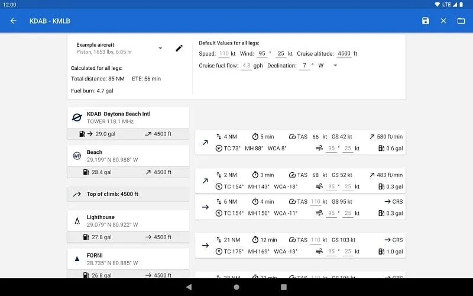Tap the WP icon for Beach
This screenshot has width=473, height=296.
pos(77,156)
